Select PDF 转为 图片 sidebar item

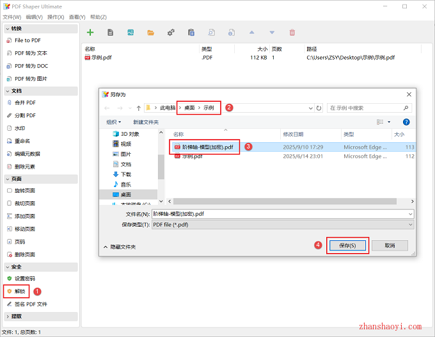coord(31,79)
